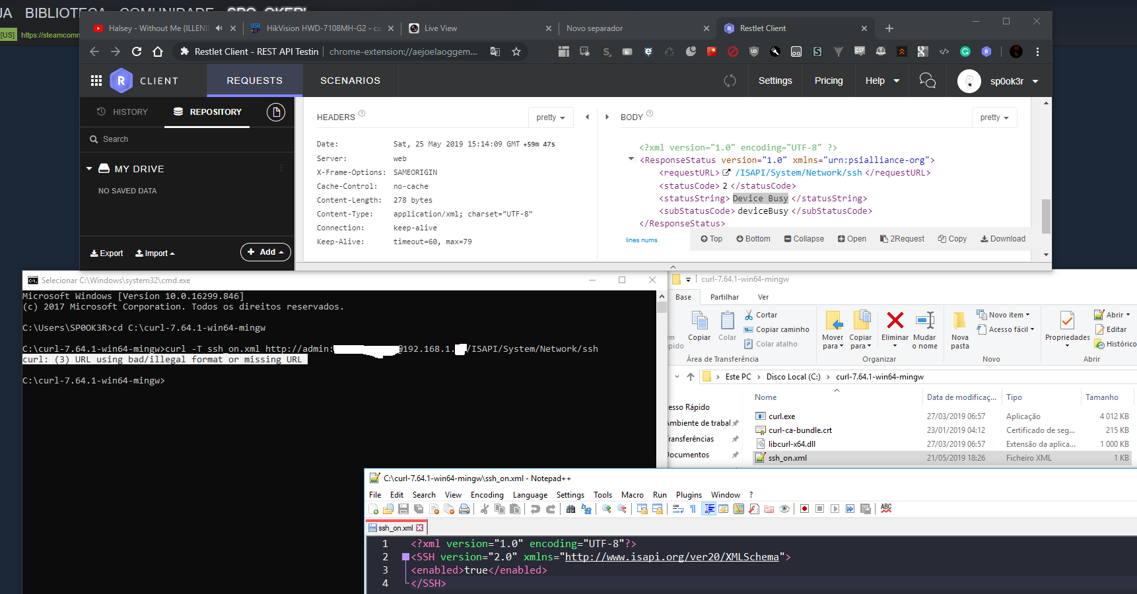The image size is (1137, 594).
Task: Collapse the MY DRIVE tree
Action: coord(89,169)
